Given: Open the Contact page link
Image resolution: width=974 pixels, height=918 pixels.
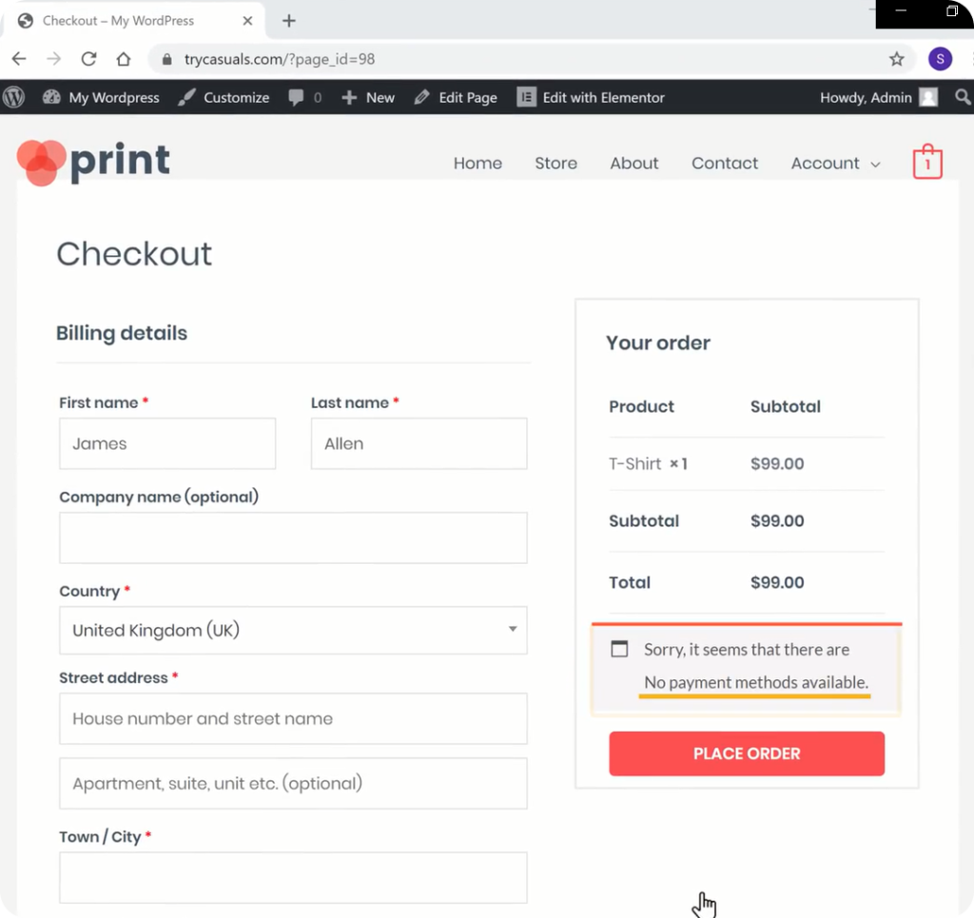Looking at the screenshot, I should (x=725, y=163).
